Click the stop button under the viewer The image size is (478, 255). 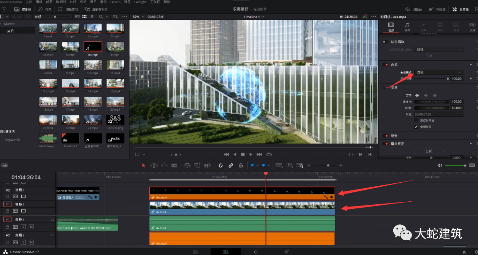[243, 154]
